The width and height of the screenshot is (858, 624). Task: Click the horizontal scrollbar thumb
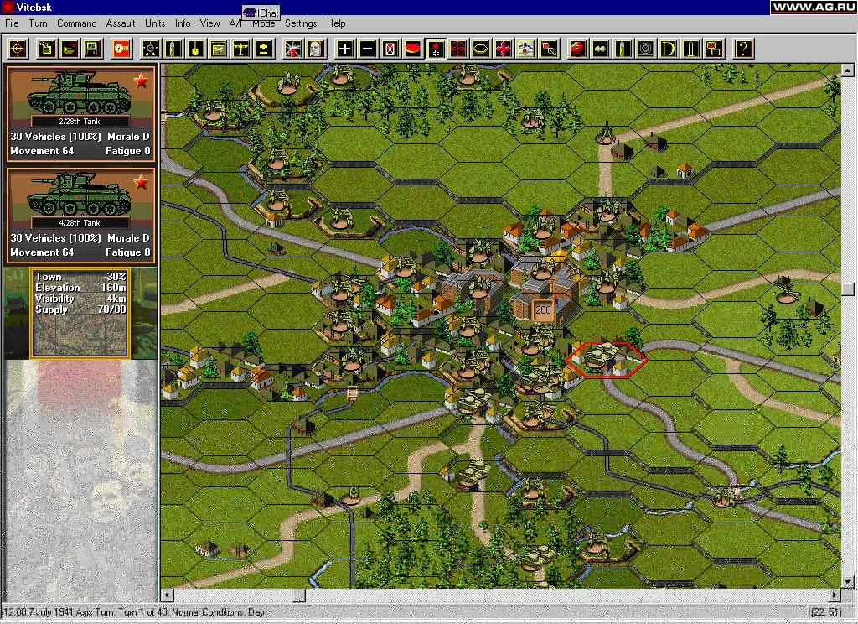pyautogui.click(x=299, y=595)
